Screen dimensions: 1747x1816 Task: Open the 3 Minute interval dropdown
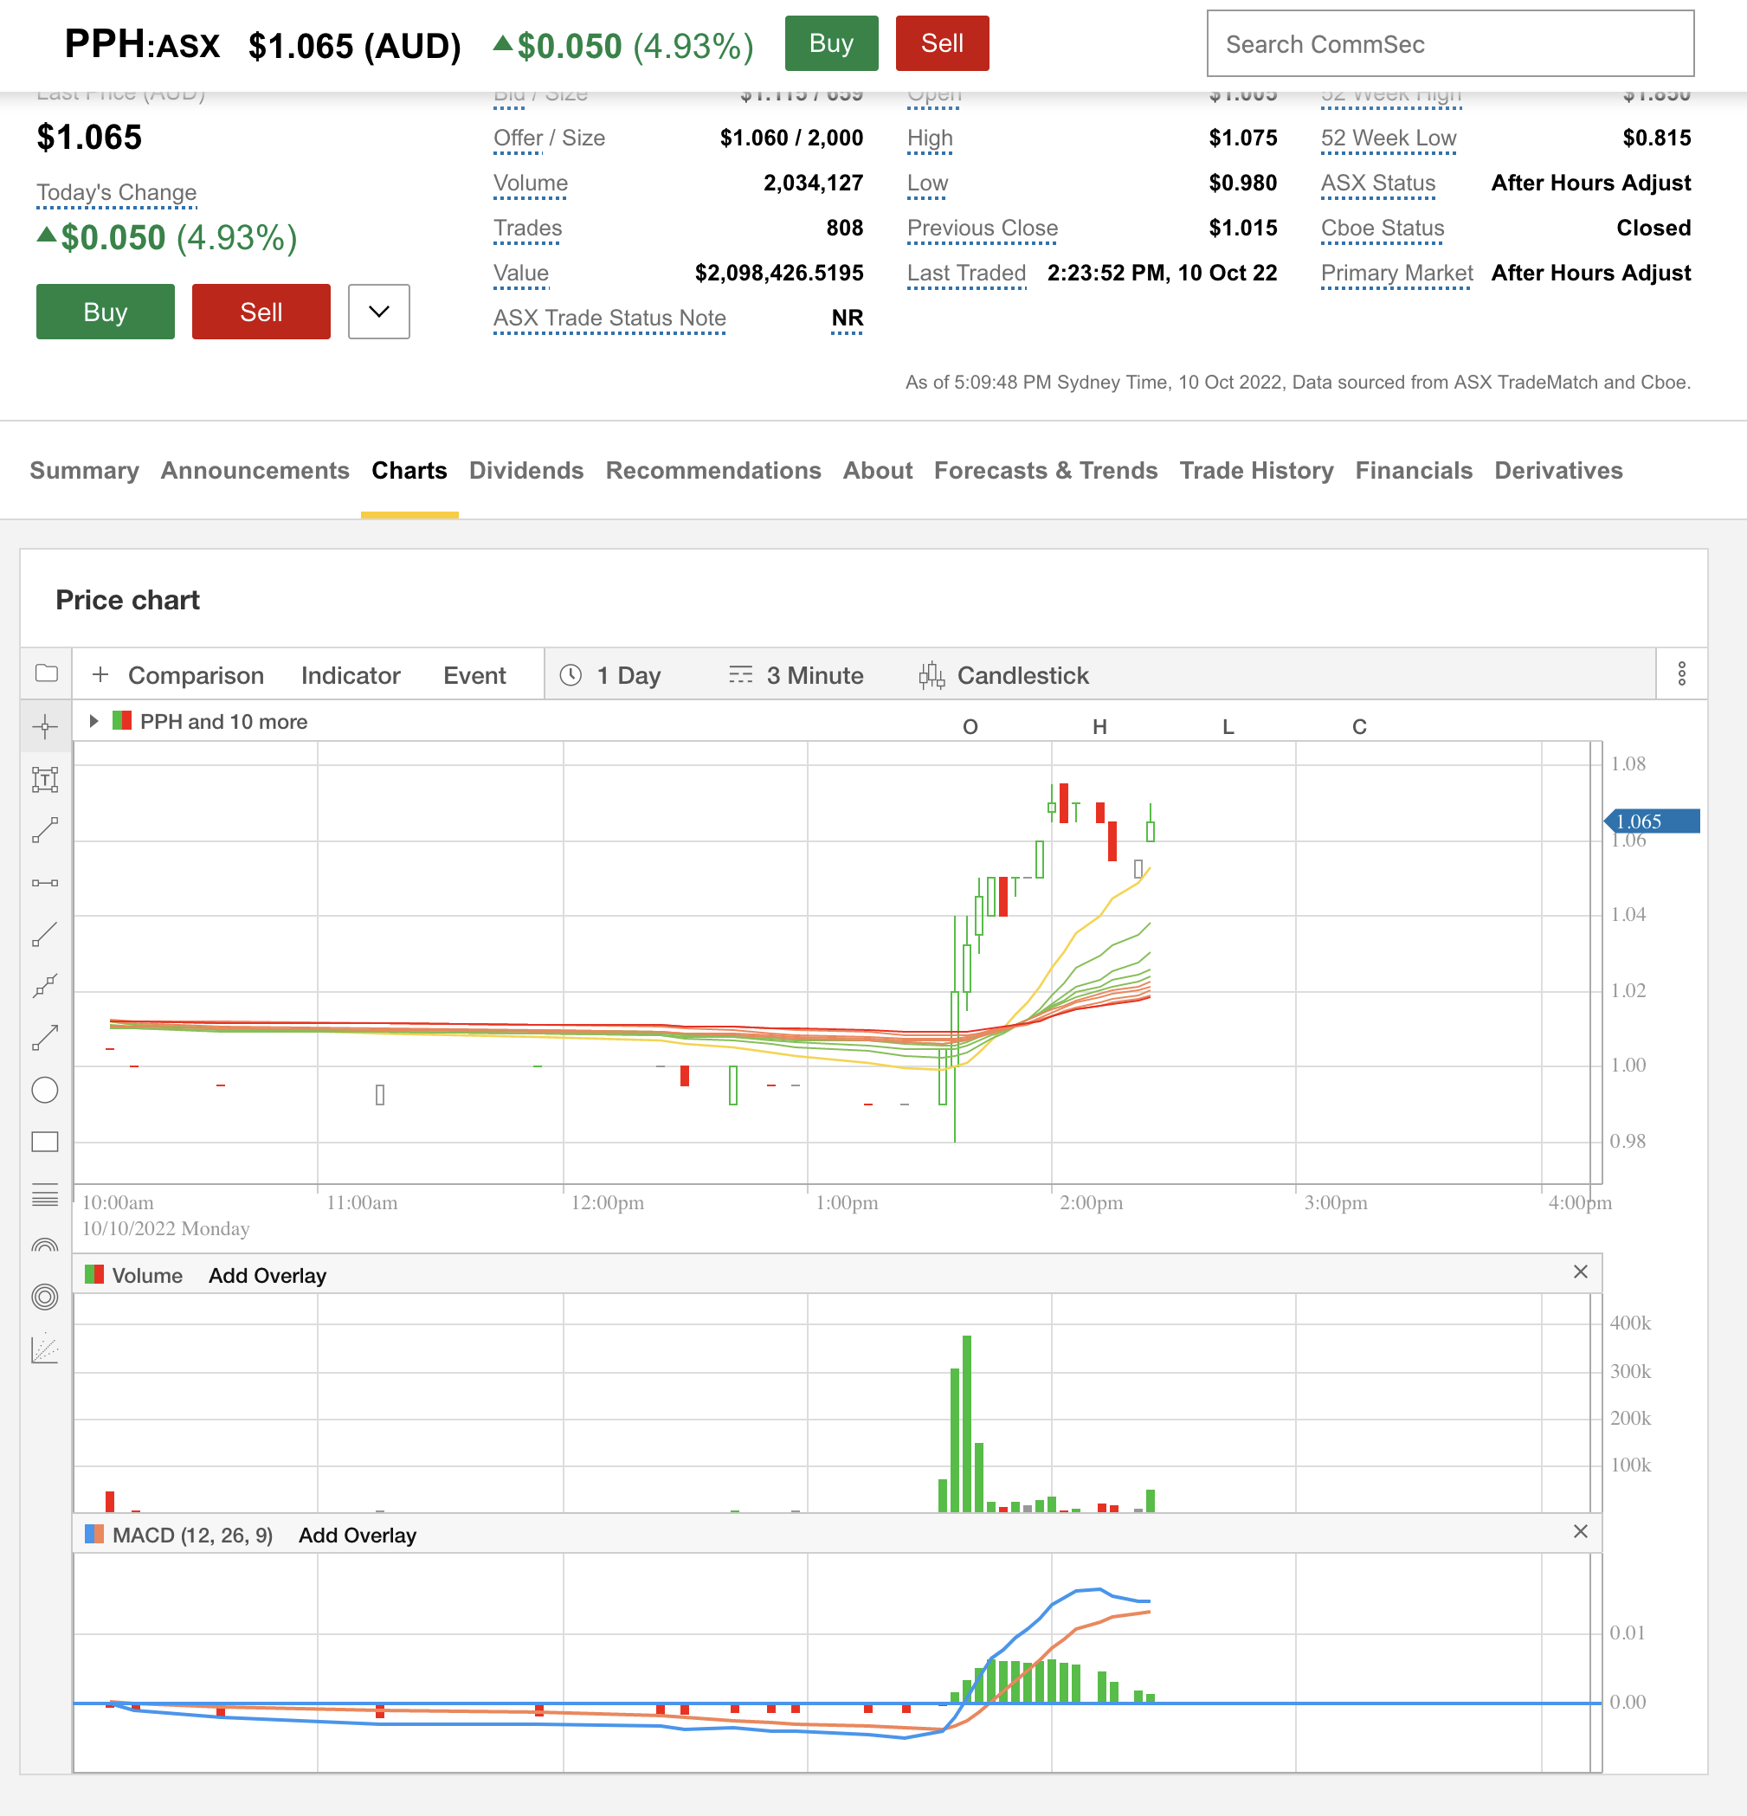click(x=797, y=675)
